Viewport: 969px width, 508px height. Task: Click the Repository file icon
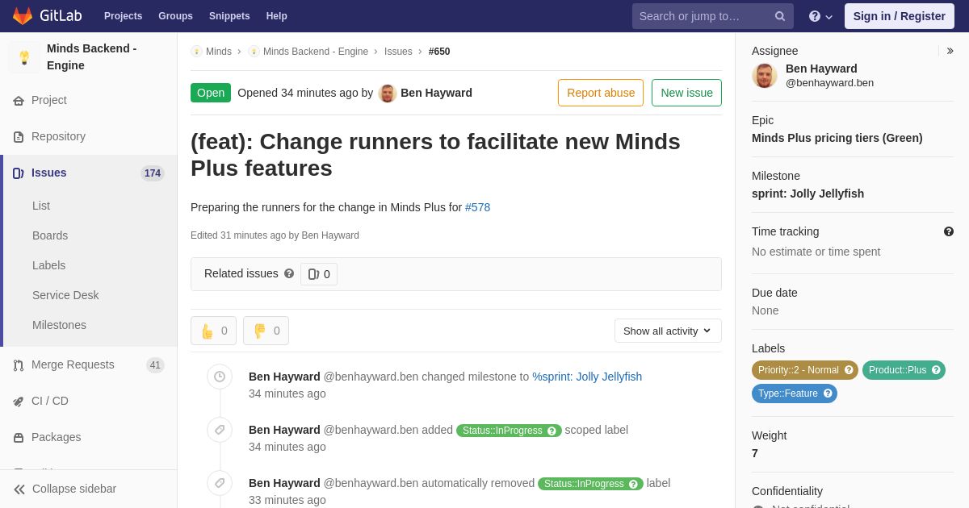(x=19, y=137)
